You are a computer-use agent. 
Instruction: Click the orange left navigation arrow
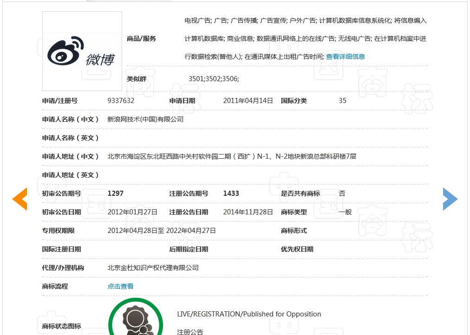coord(20,199)
